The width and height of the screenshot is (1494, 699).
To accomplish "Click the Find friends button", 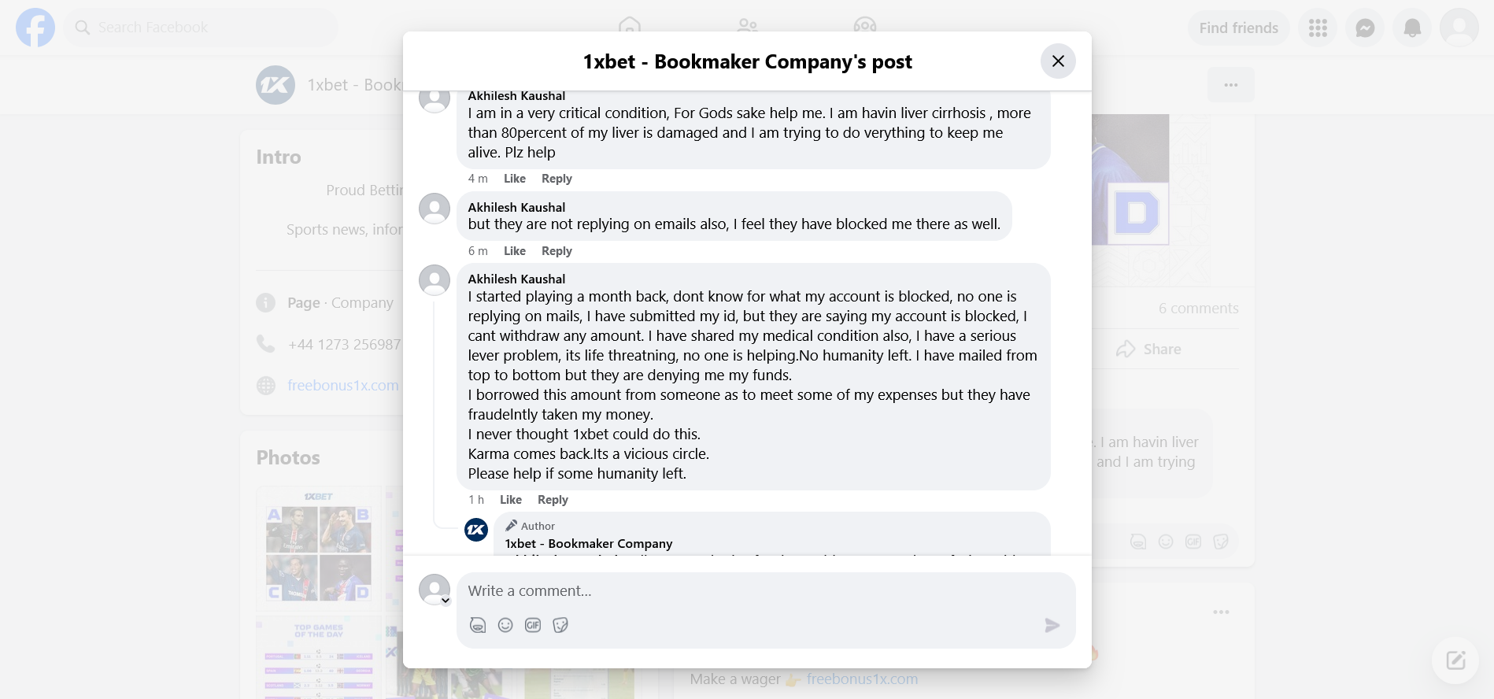I will (1238, 28).
